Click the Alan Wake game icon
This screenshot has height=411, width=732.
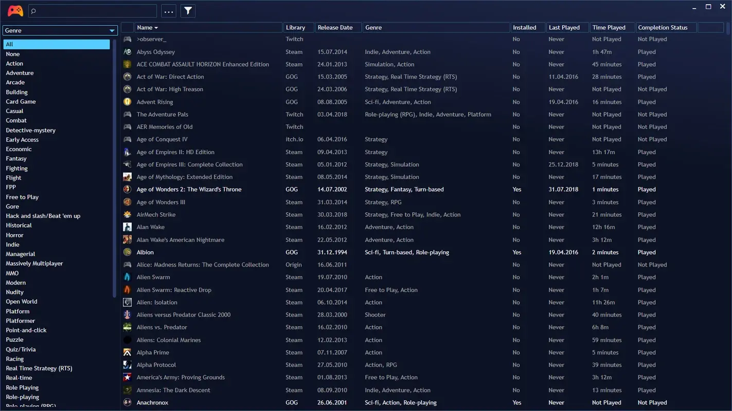(x=127, y=227)
